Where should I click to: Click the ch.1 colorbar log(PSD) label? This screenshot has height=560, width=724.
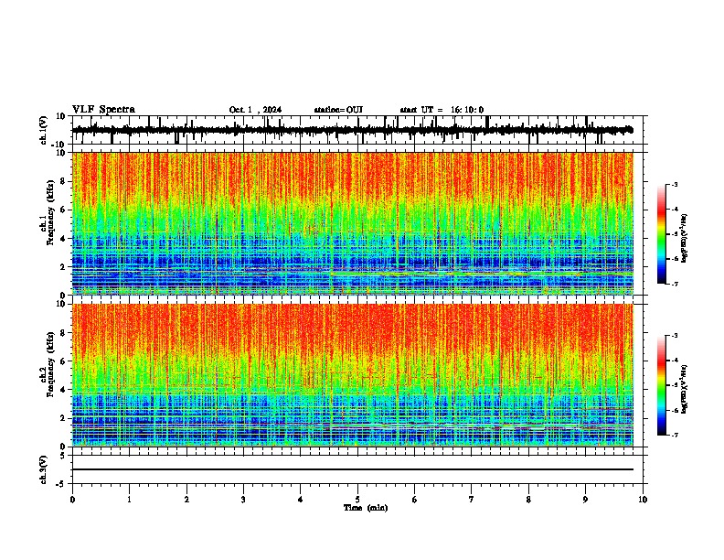(x=685, y=239)
